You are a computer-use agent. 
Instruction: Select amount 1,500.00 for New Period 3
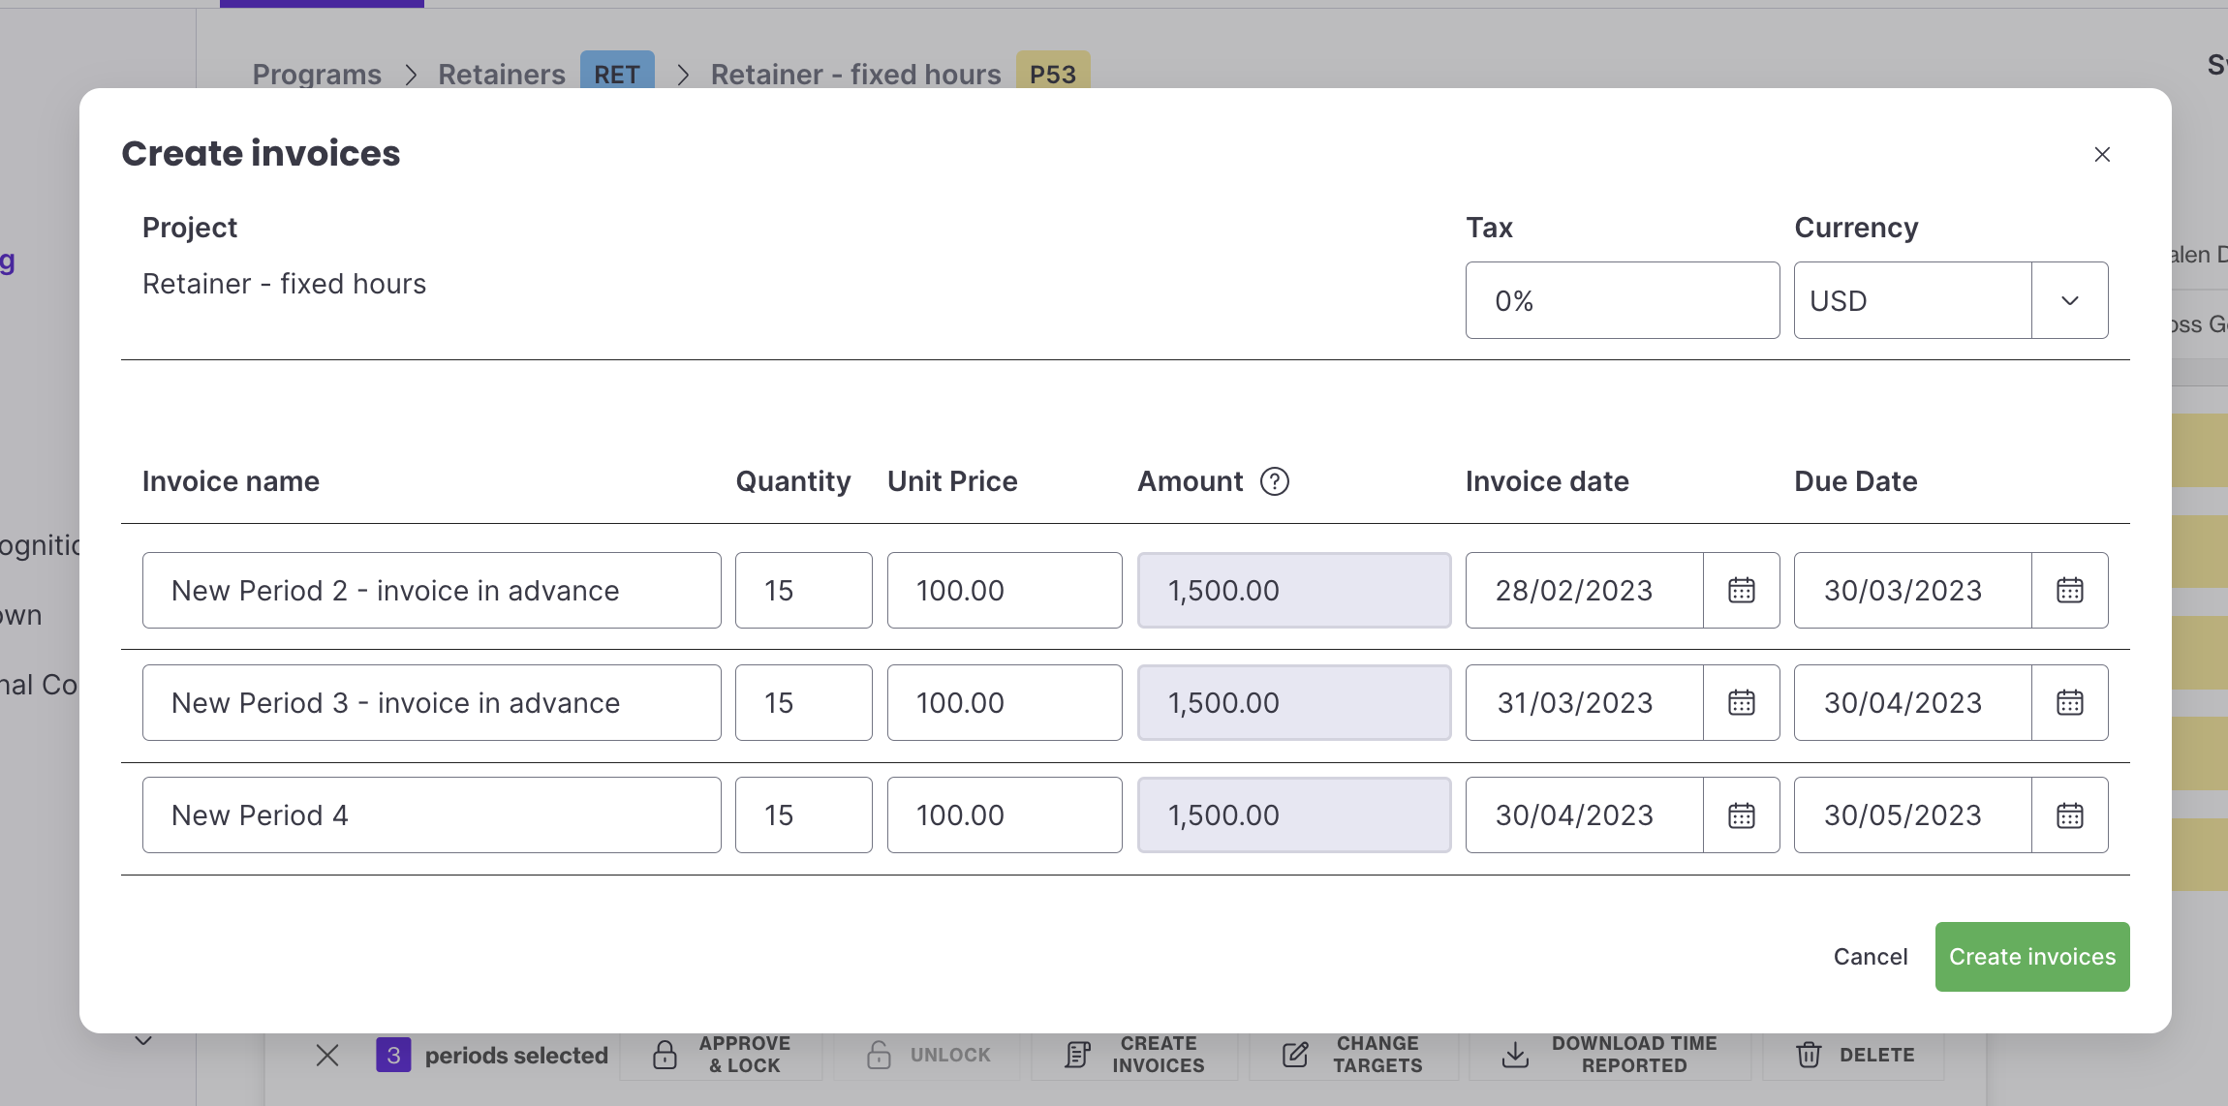coord(1294,703)
